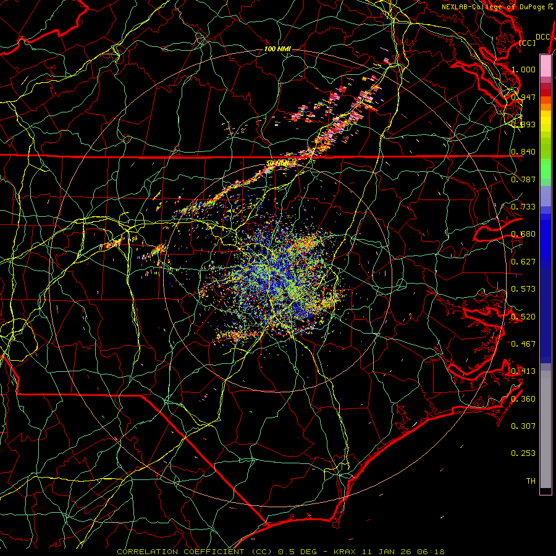Viewport: 556px width, 556px height.
Task: Click the gray lower section of color bar
Action: tap(545, 429)
